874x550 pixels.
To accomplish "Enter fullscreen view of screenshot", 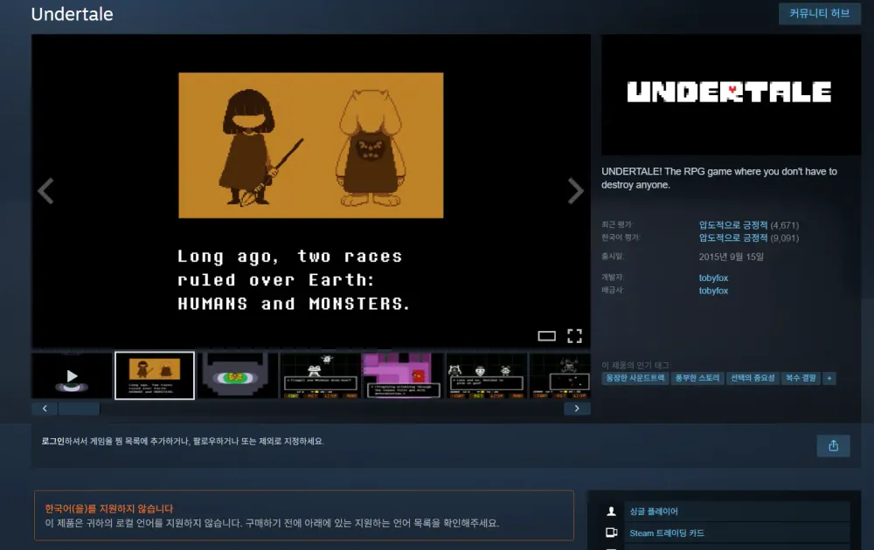I will click(575, 336).
